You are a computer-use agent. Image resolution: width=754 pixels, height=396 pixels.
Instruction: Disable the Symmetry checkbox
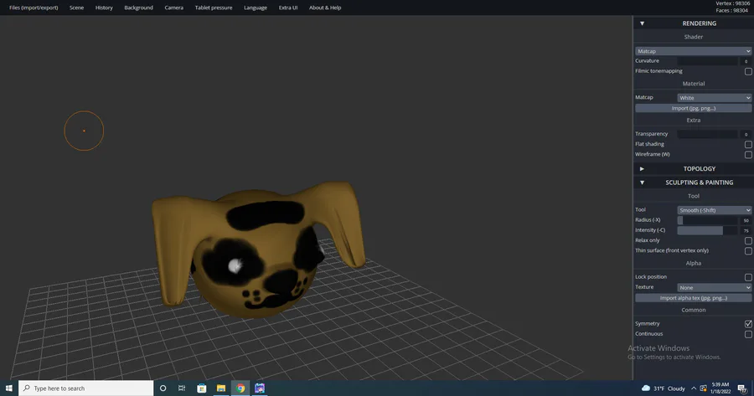click(748, 324)
